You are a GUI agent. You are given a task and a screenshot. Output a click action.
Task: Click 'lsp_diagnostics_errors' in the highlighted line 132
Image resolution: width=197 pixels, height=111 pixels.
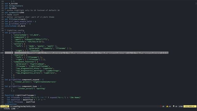point(148,53)
